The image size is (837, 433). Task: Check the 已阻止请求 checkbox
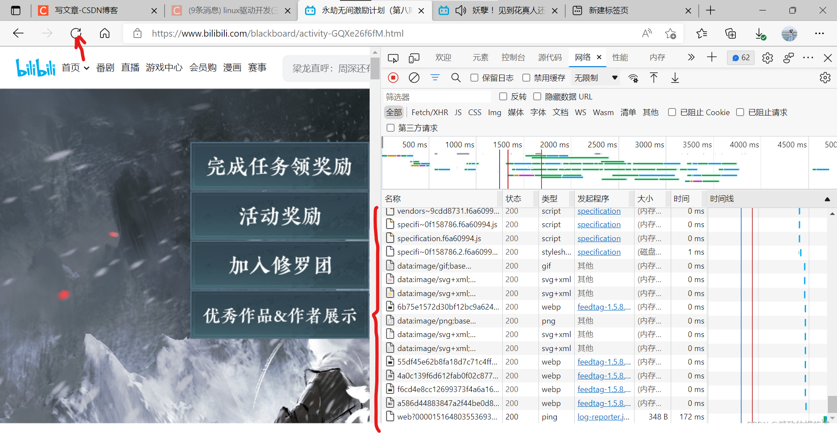tap(740, 112)
